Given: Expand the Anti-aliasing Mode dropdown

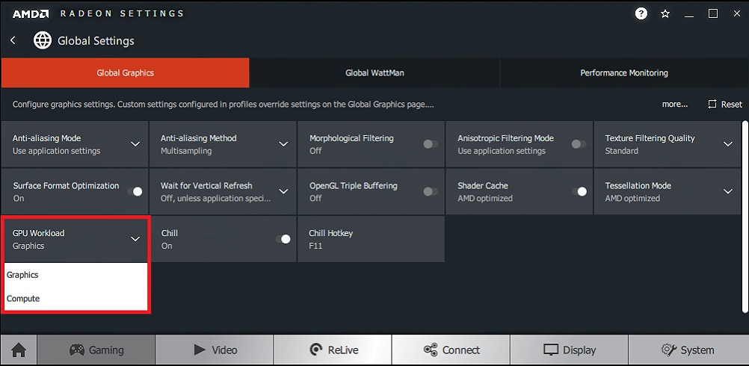Looking at the screenshot, I should [x=135, y=144].
